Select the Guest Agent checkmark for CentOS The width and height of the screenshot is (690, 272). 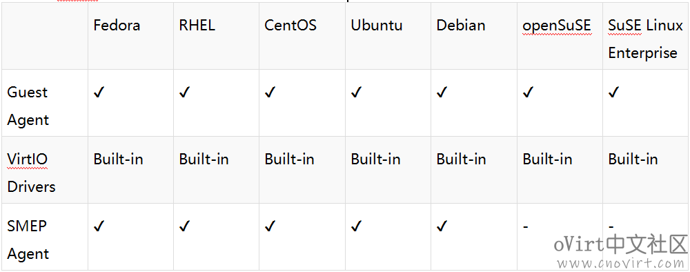(x=270, y=93)
